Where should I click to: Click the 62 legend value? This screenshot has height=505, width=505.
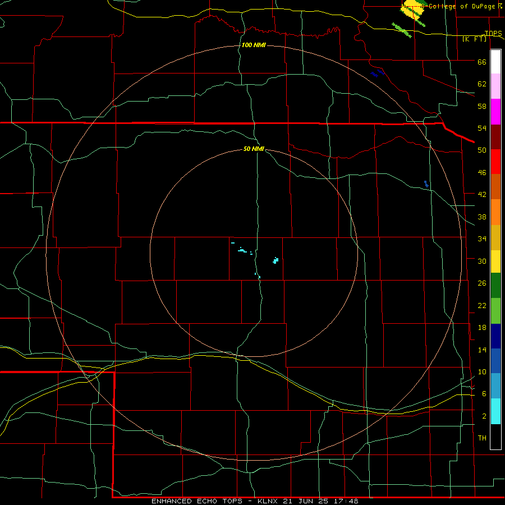click(x=482, y=84)
